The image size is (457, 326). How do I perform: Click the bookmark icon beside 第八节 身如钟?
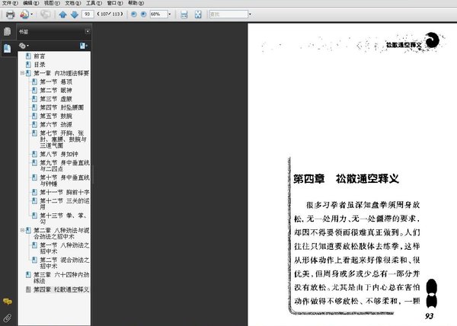34,154
